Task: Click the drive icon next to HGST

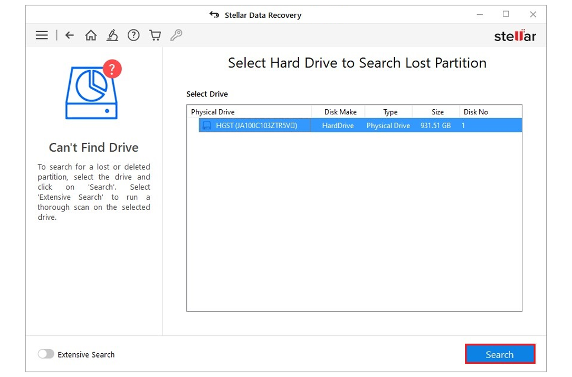Action: (x=206, y=125)
